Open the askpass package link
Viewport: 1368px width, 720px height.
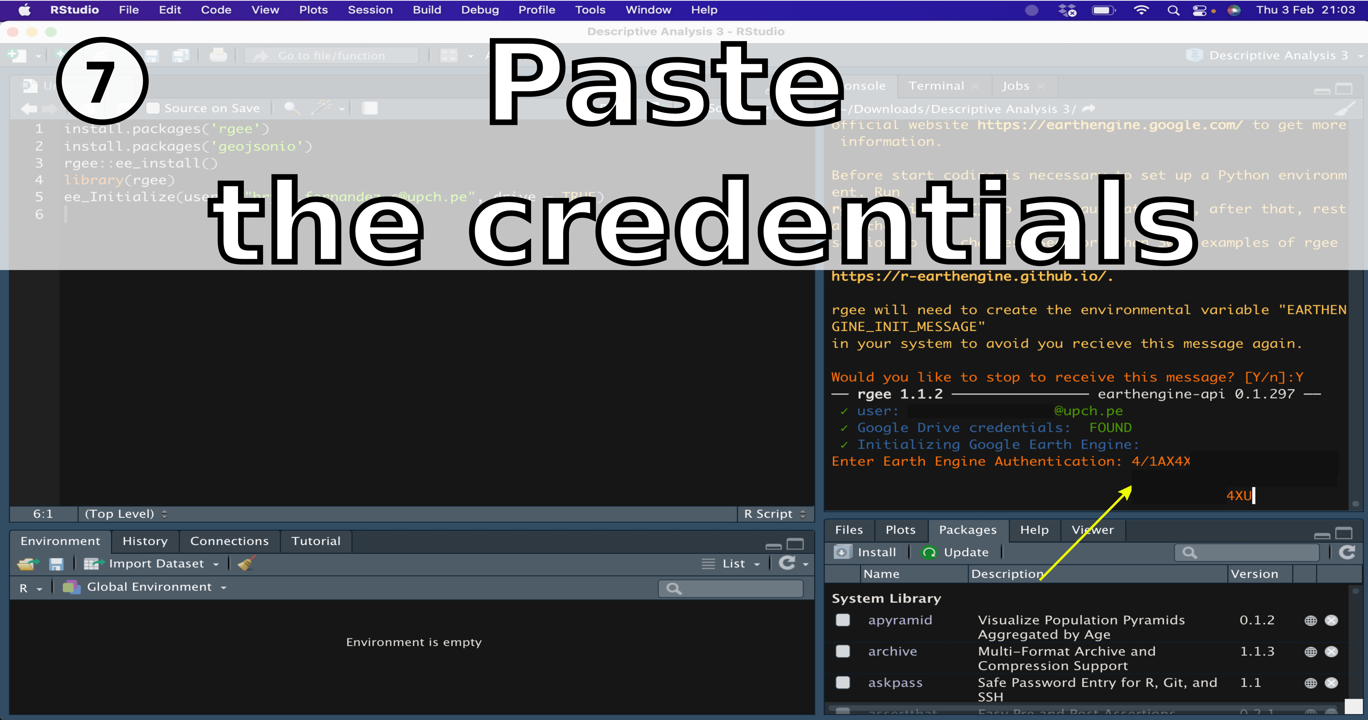[x=895, y=683]
